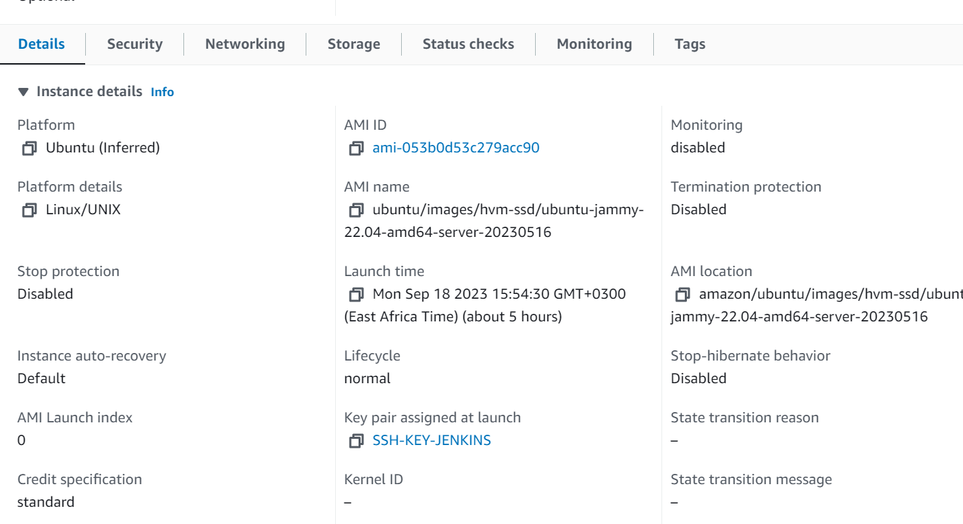Switch to the Networking tab
Viewport: 963px width, 524px height.
point(245,44)
